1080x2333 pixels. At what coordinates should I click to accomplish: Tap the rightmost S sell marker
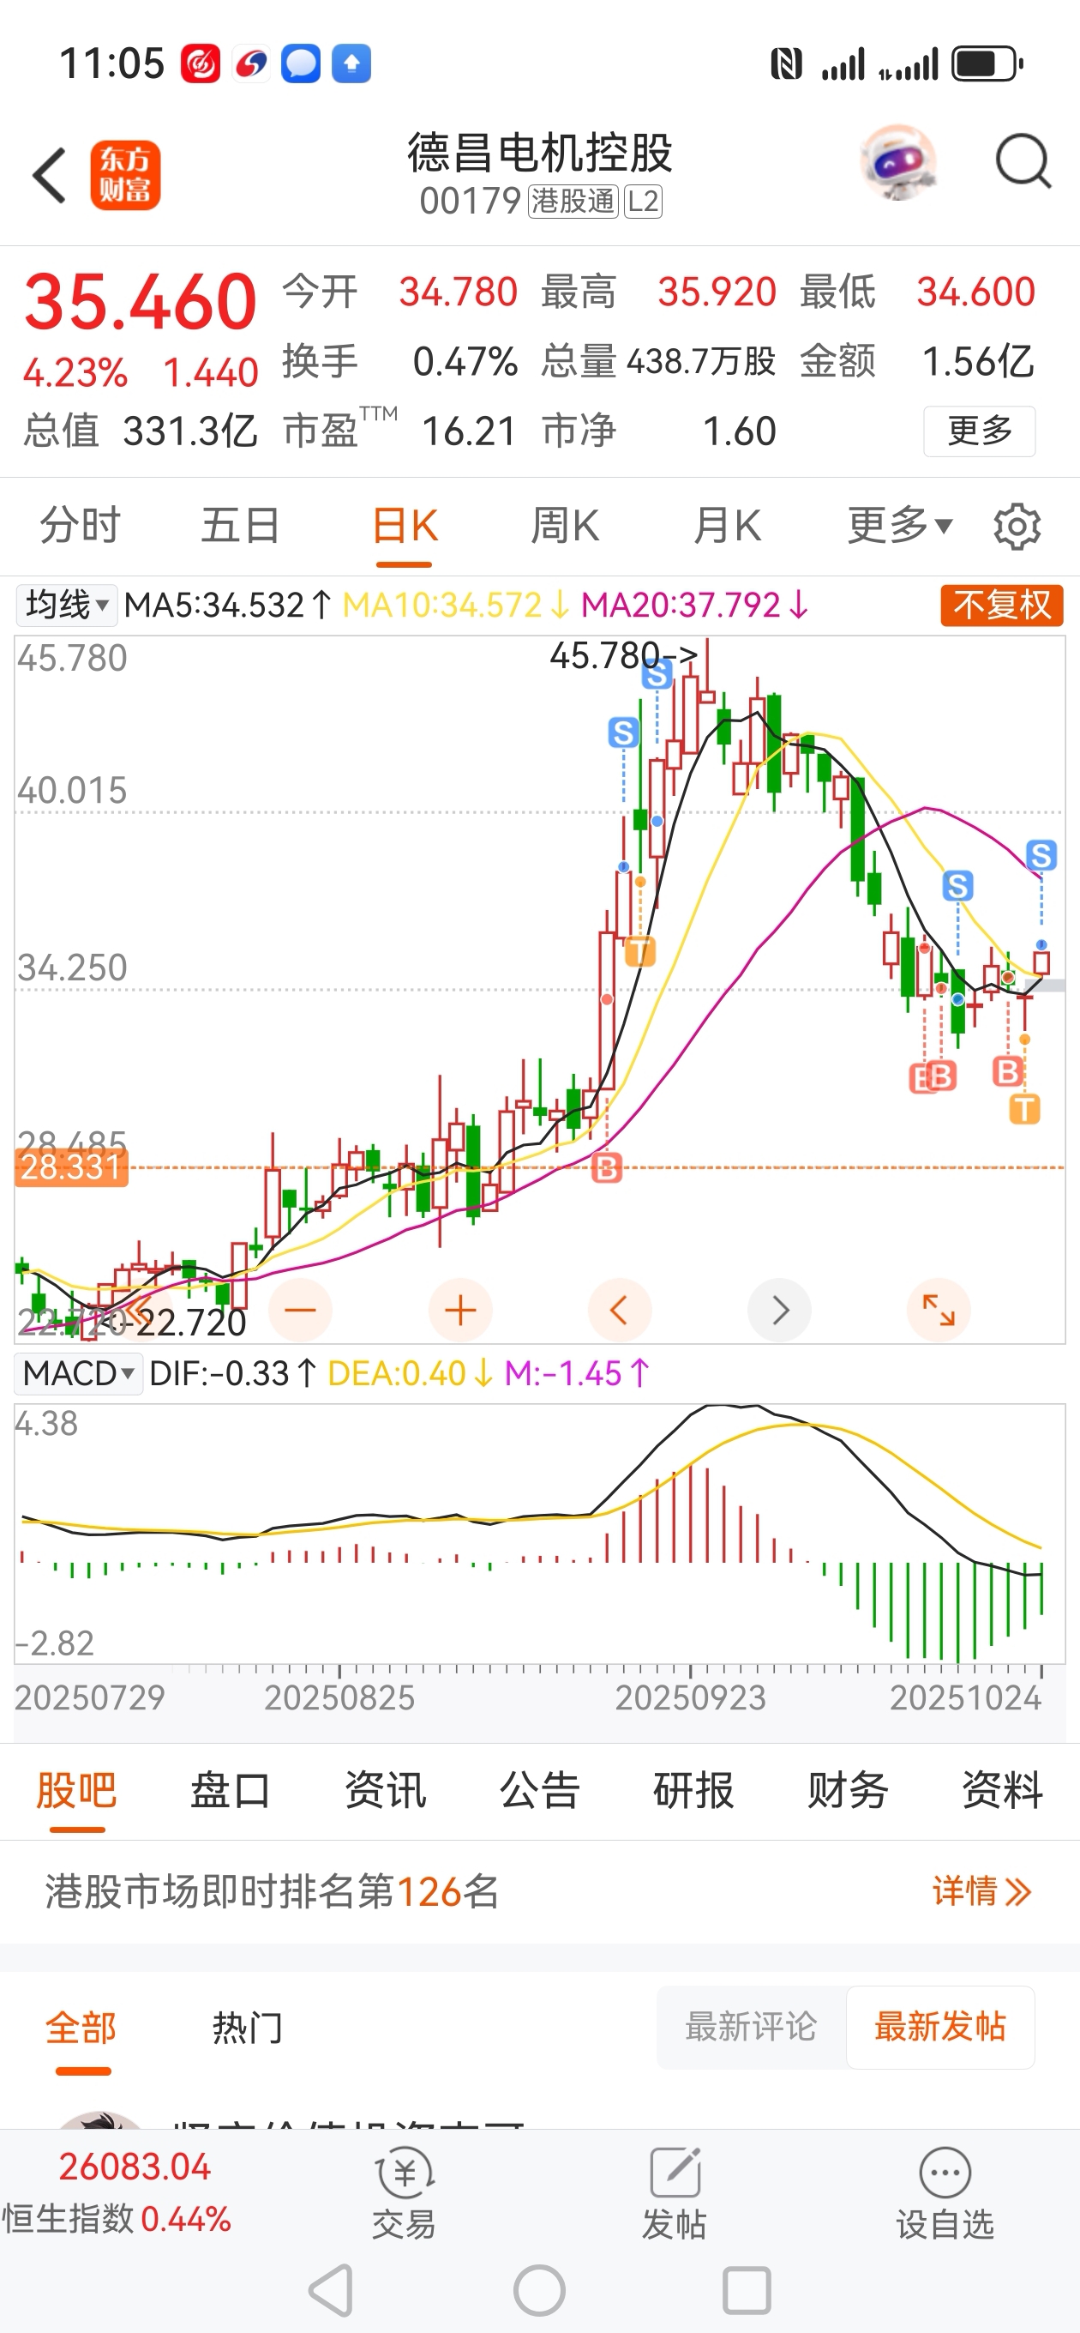[1041, 854]
